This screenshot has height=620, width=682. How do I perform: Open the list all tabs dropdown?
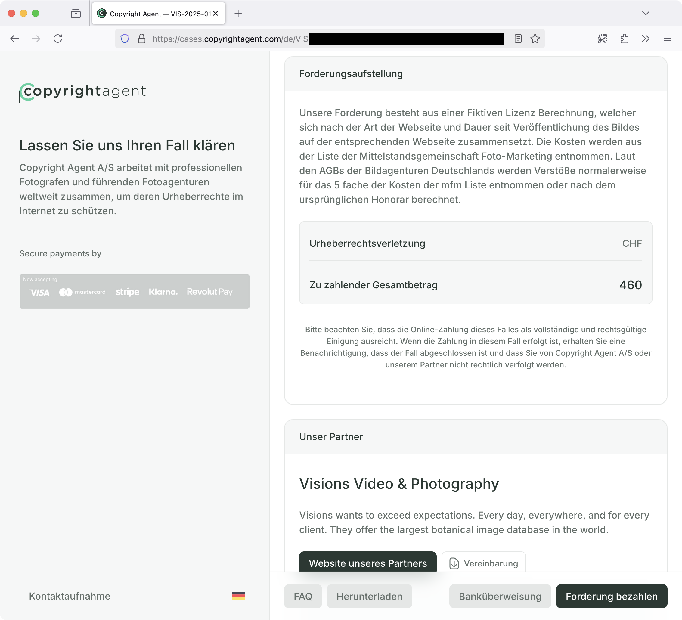[646, 13]
